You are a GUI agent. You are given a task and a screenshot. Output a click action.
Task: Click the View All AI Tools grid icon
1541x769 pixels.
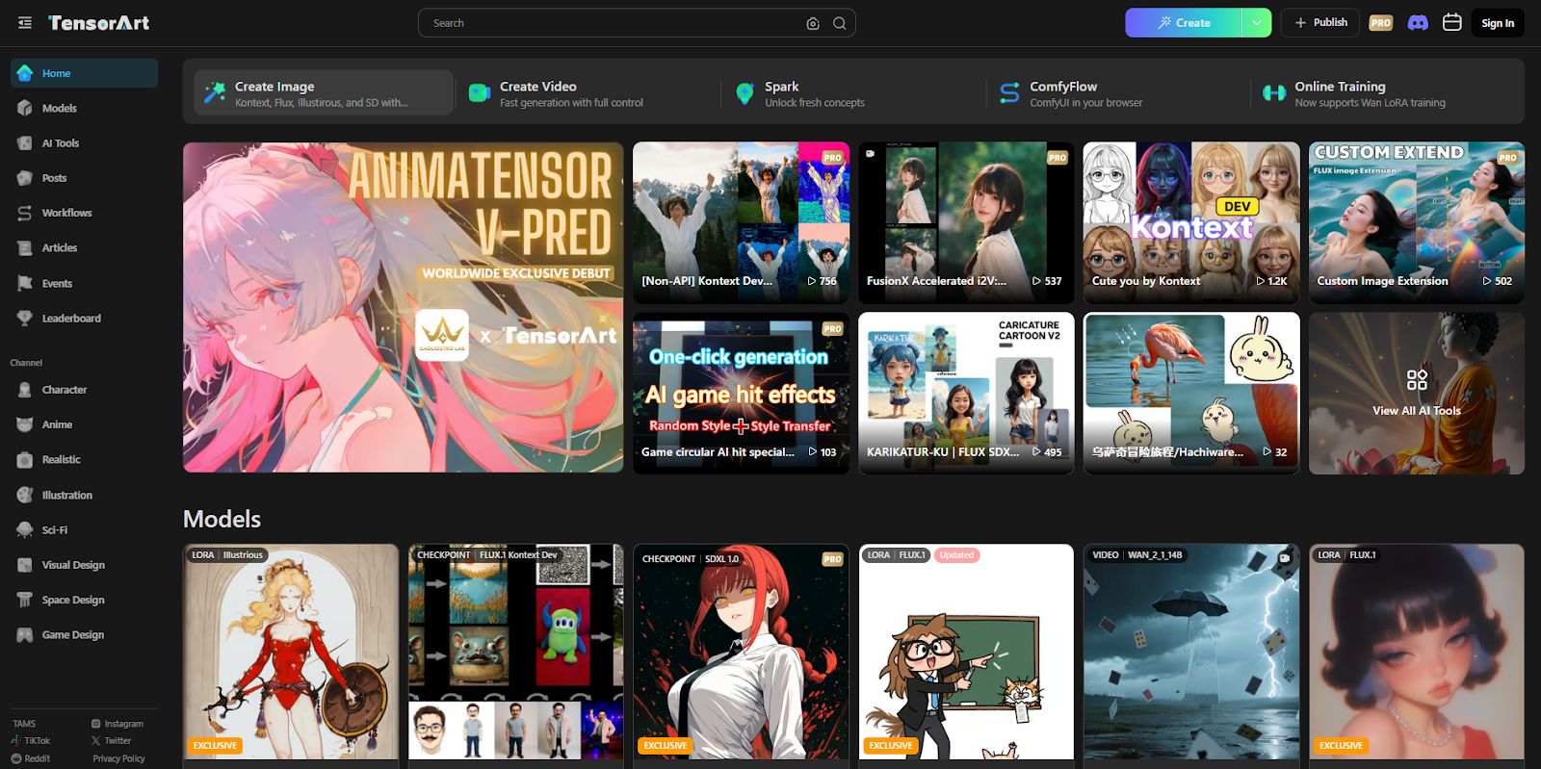1417,379
